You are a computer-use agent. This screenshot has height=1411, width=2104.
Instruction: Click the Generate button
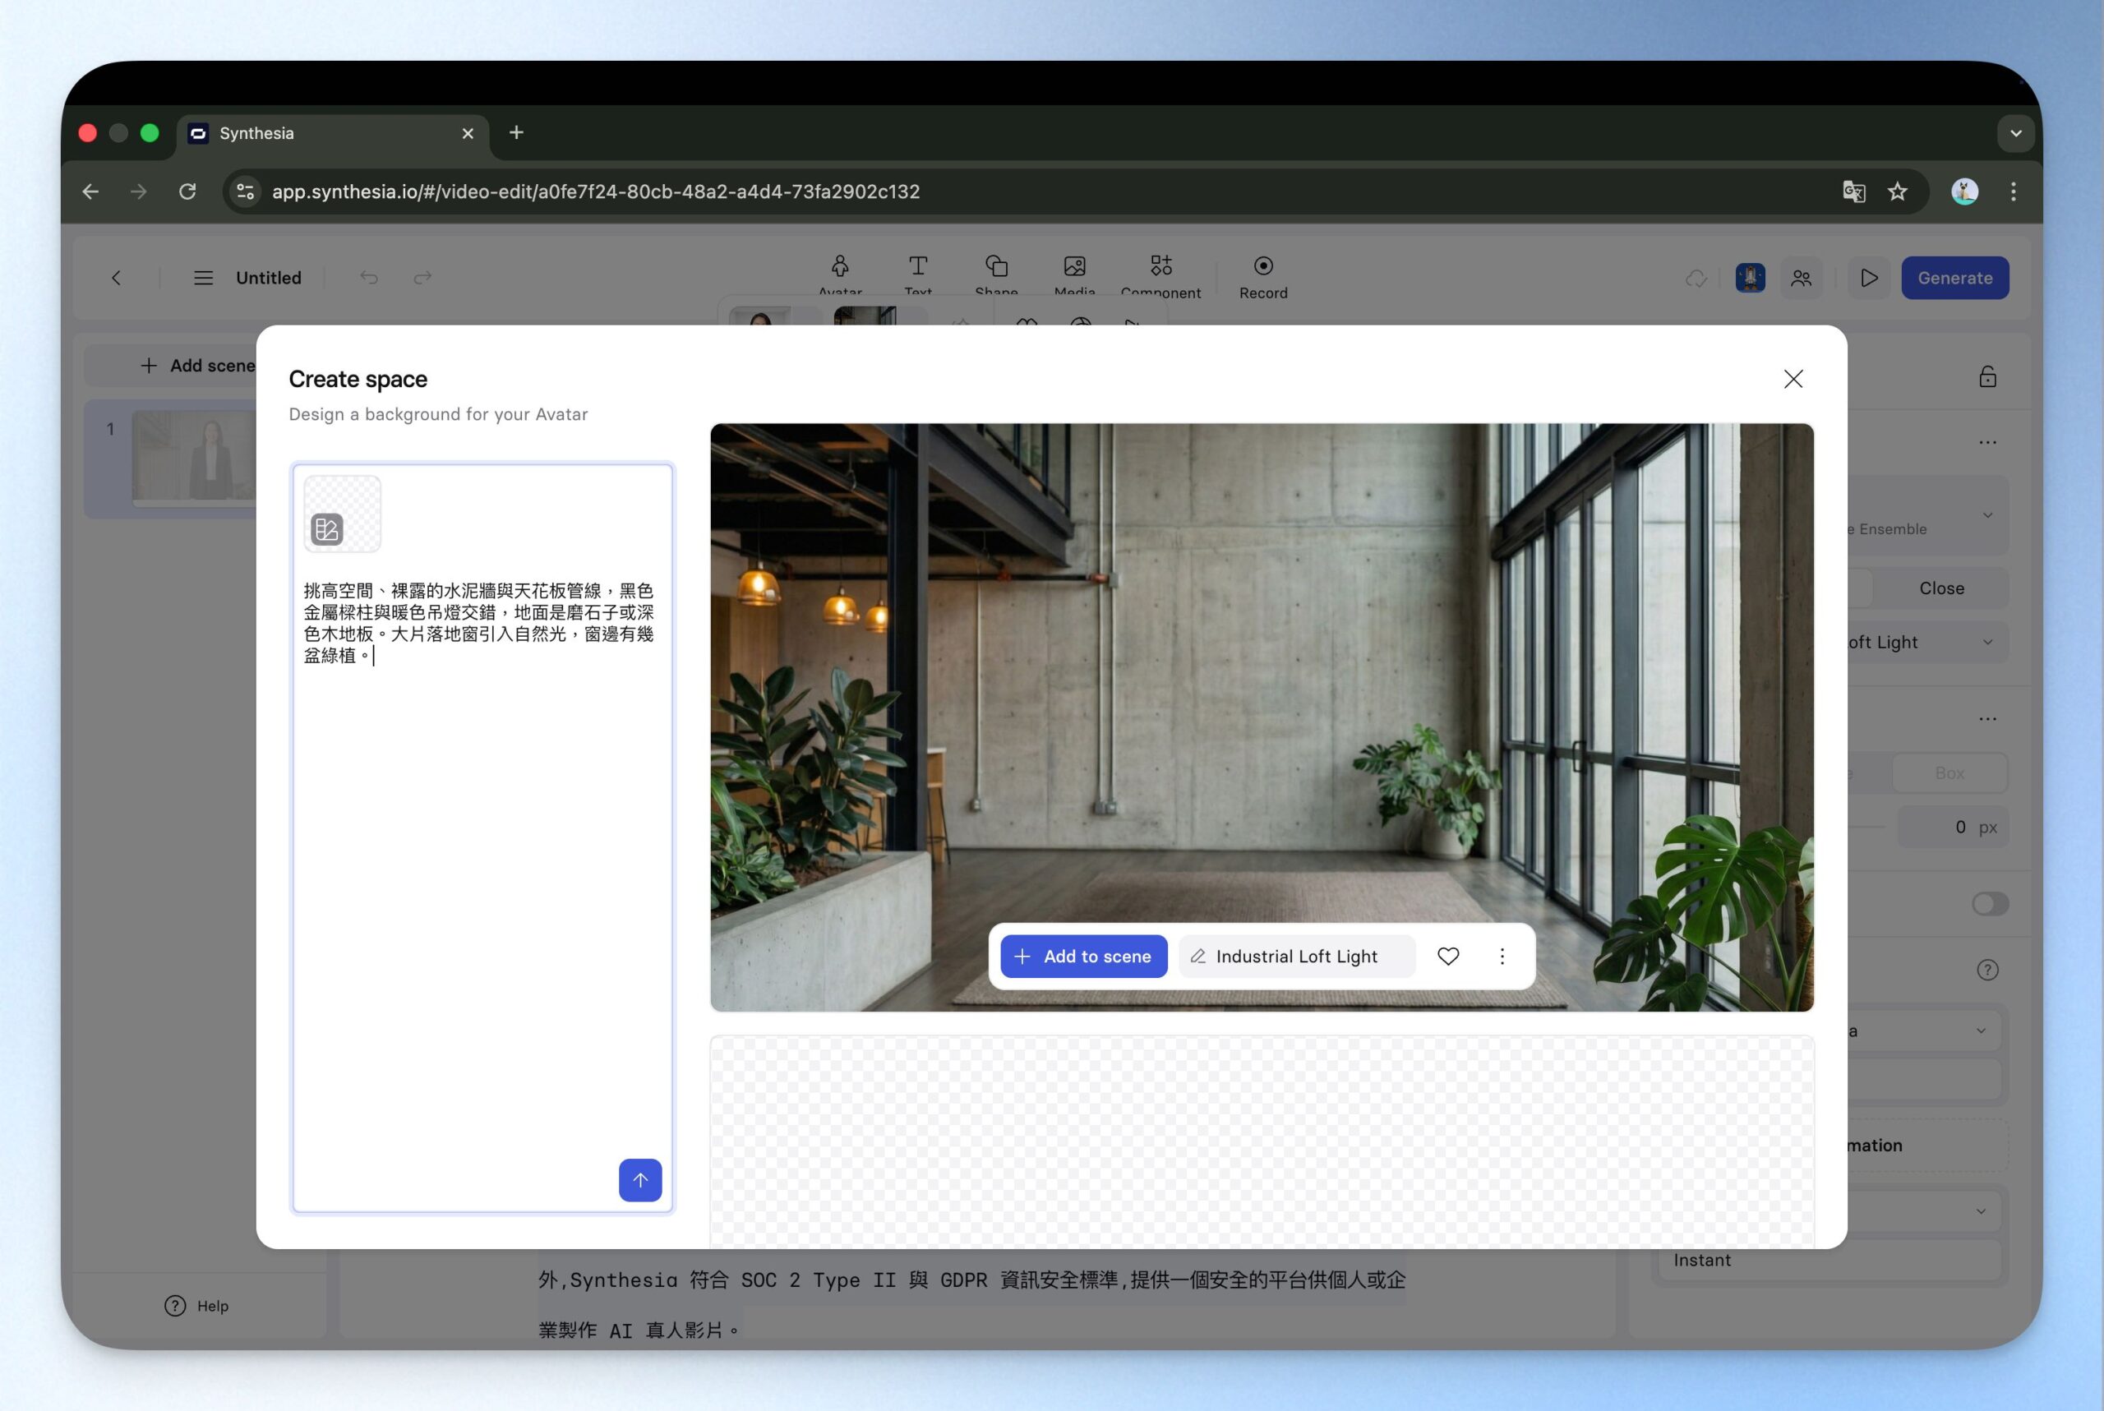pos(1954,278)
